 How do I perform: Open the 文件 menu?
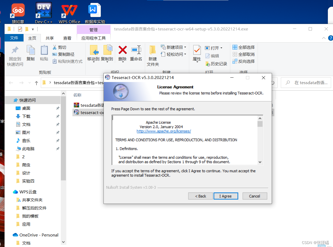coord(14,38)
